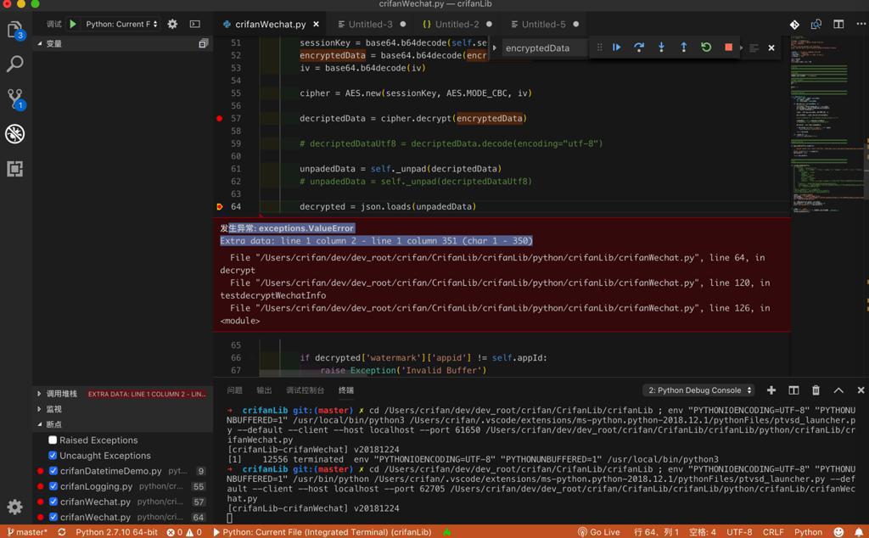869x538 pixels.
Task: Click Go Live in the status bar
Action: tap(599, 532)
